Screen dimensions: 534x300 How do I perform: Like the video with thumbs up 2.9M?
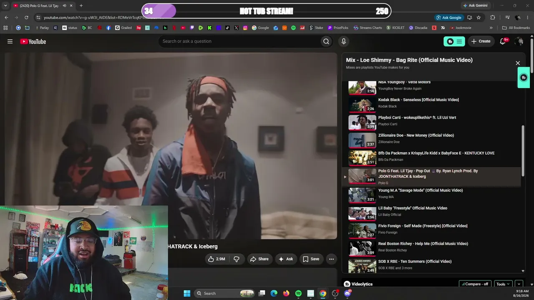(217, 259)
